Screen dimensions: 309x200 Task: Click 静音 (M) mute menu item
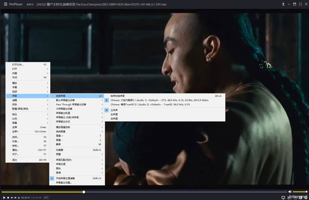click(x=77, y=144)
